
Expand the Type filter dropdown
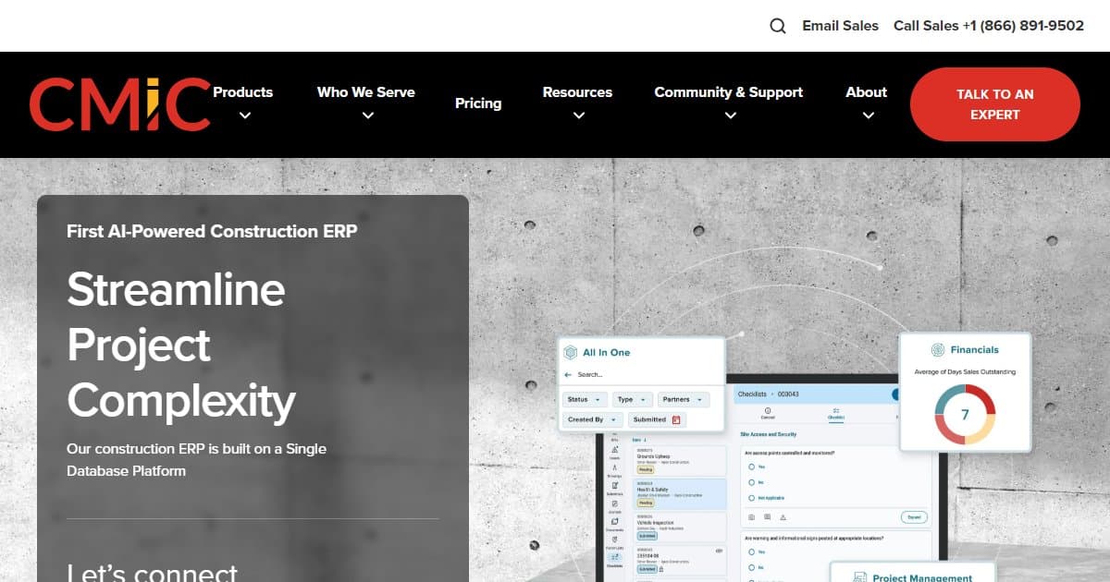(632, 399)
